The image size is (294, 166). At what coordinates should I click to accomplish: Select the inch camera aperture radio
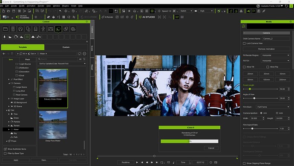(x=277, y=113)
